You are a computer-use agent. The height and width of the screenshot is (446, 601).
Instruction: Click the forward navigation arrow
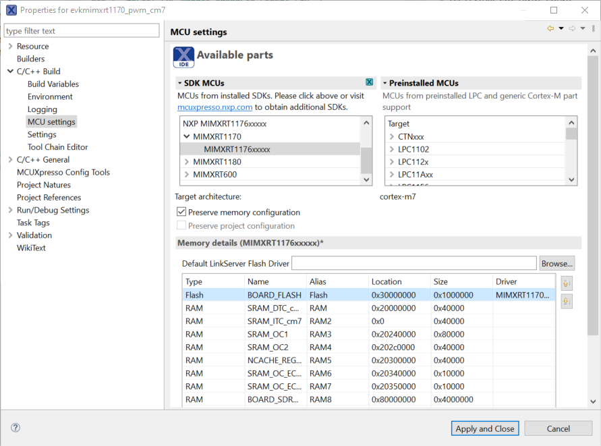click(x=572, y=28)
